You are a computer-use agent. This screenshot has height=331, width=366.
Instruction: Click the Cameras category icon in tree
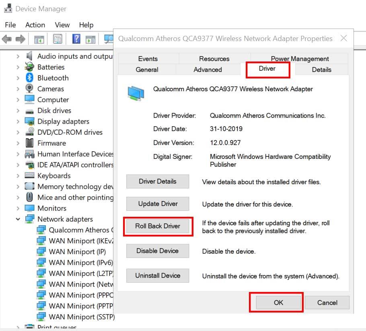[x=29, y=89]
